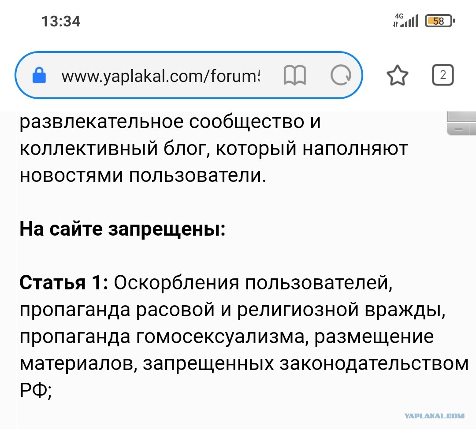Open reader mode book icon
The image size is (476, 429).
point(295,75)
